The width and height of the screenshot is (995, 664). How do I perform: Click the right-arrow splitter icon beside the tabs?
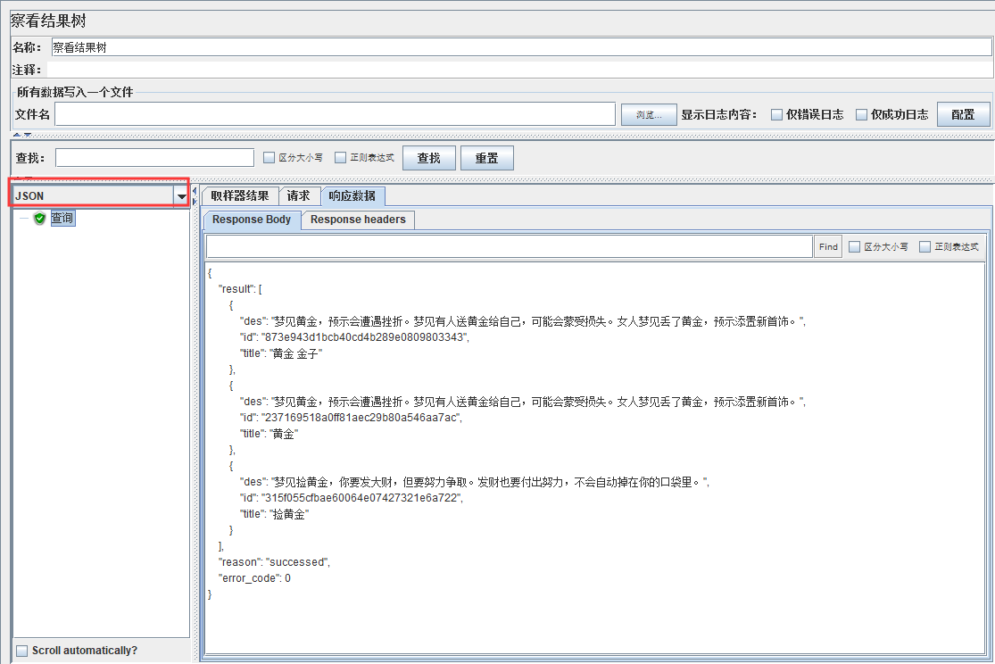pos(195,201)
